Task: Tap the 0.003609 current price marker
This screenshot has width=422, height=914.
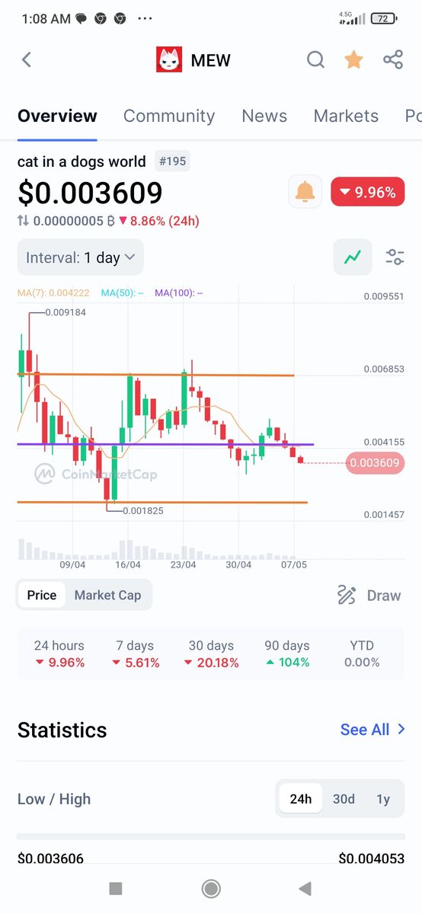Action: [374, 463]
